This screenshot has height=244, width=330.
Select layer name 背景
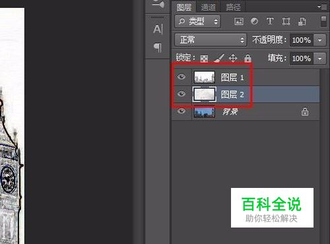coord(230,111)
